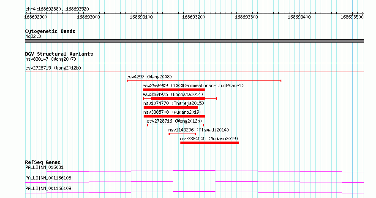
Task: Click the magenta PALLD|NM_016081 gene line
Action: tap(194, 171)
